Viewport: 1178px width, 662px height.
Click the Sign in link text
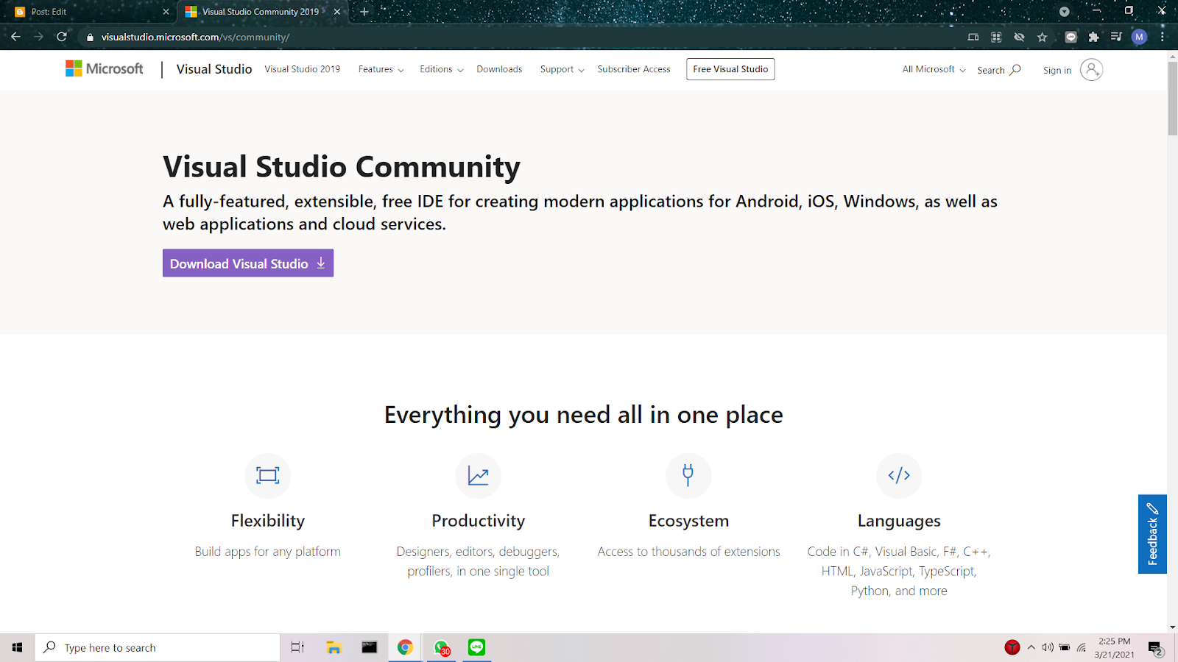tap(1057, 71)
